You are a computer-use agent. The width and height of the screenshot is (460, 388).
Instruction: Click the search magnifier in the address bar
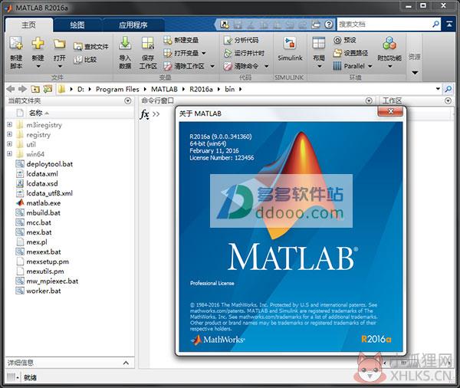[449, 89]
